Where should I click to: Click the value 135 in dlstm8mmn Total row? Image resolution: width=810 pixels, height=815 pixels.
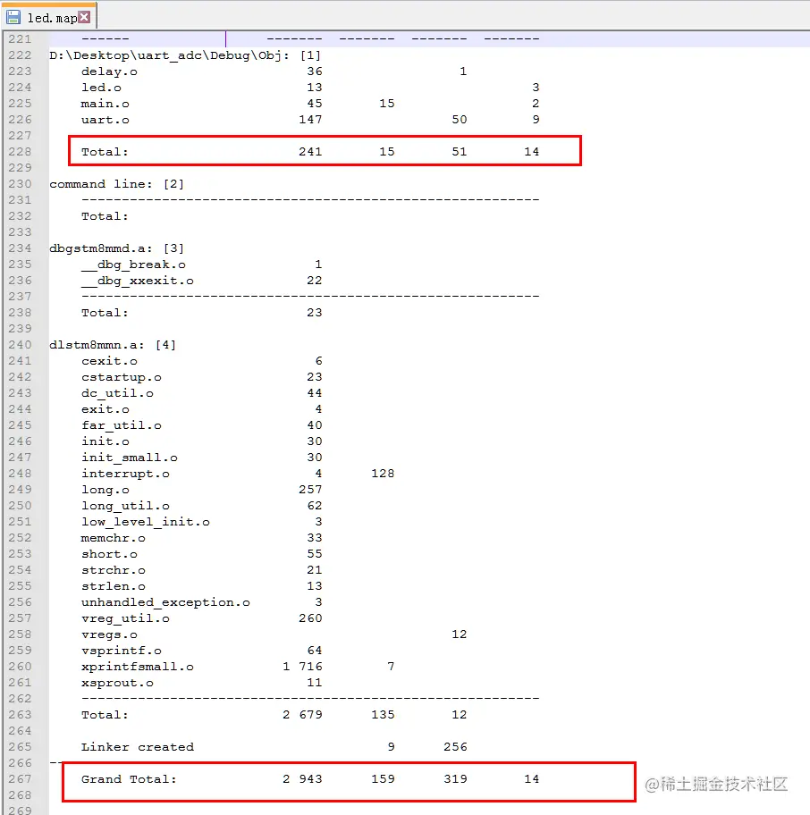[x=383, y=715]
